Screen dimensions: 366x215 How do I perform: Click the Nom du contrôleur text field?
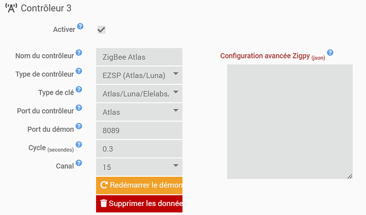coord(140,57)
